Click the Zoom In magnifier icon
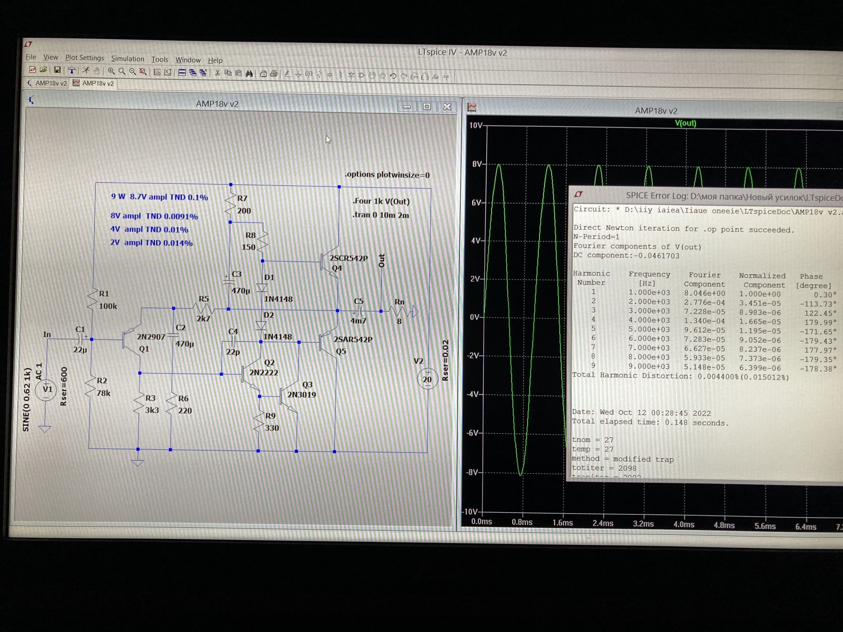The image size is (843, 632). [111, 71]
